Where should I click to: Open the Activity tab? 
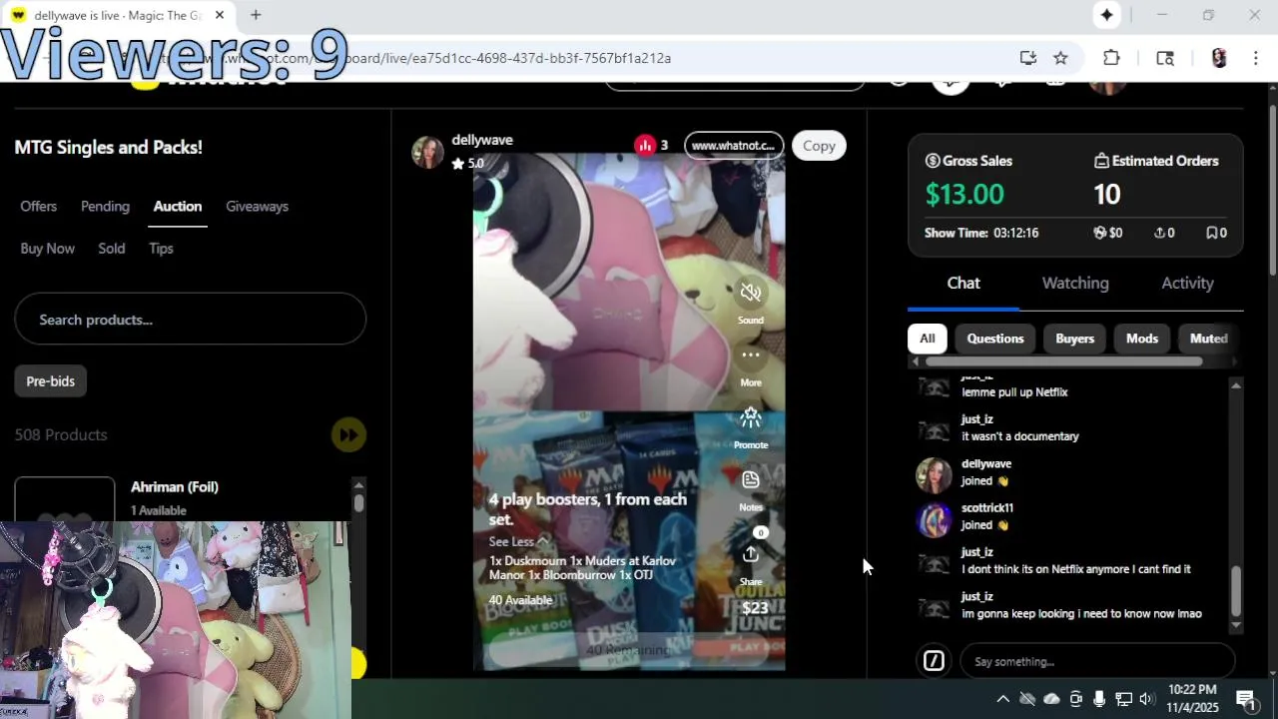[1187, 283]
